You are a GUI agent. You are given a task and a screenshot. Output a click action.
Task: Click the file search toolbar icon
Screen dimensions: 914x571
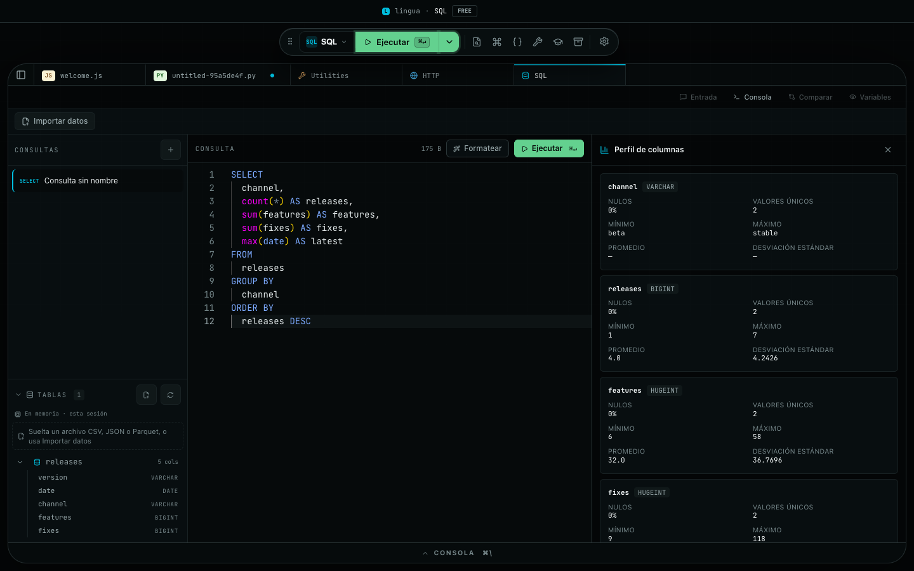pos(477,42)
